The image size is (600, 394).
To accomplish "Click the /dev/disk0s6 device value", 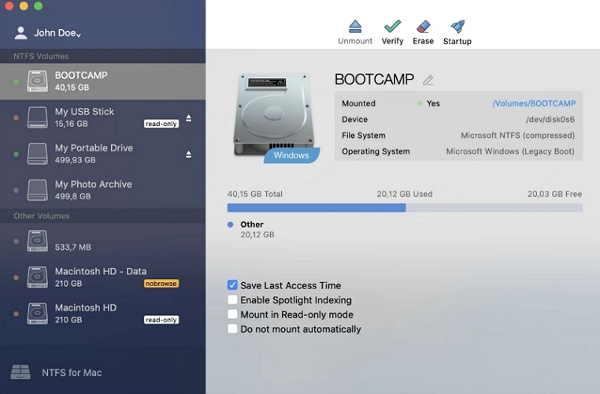I will point(550,120).
